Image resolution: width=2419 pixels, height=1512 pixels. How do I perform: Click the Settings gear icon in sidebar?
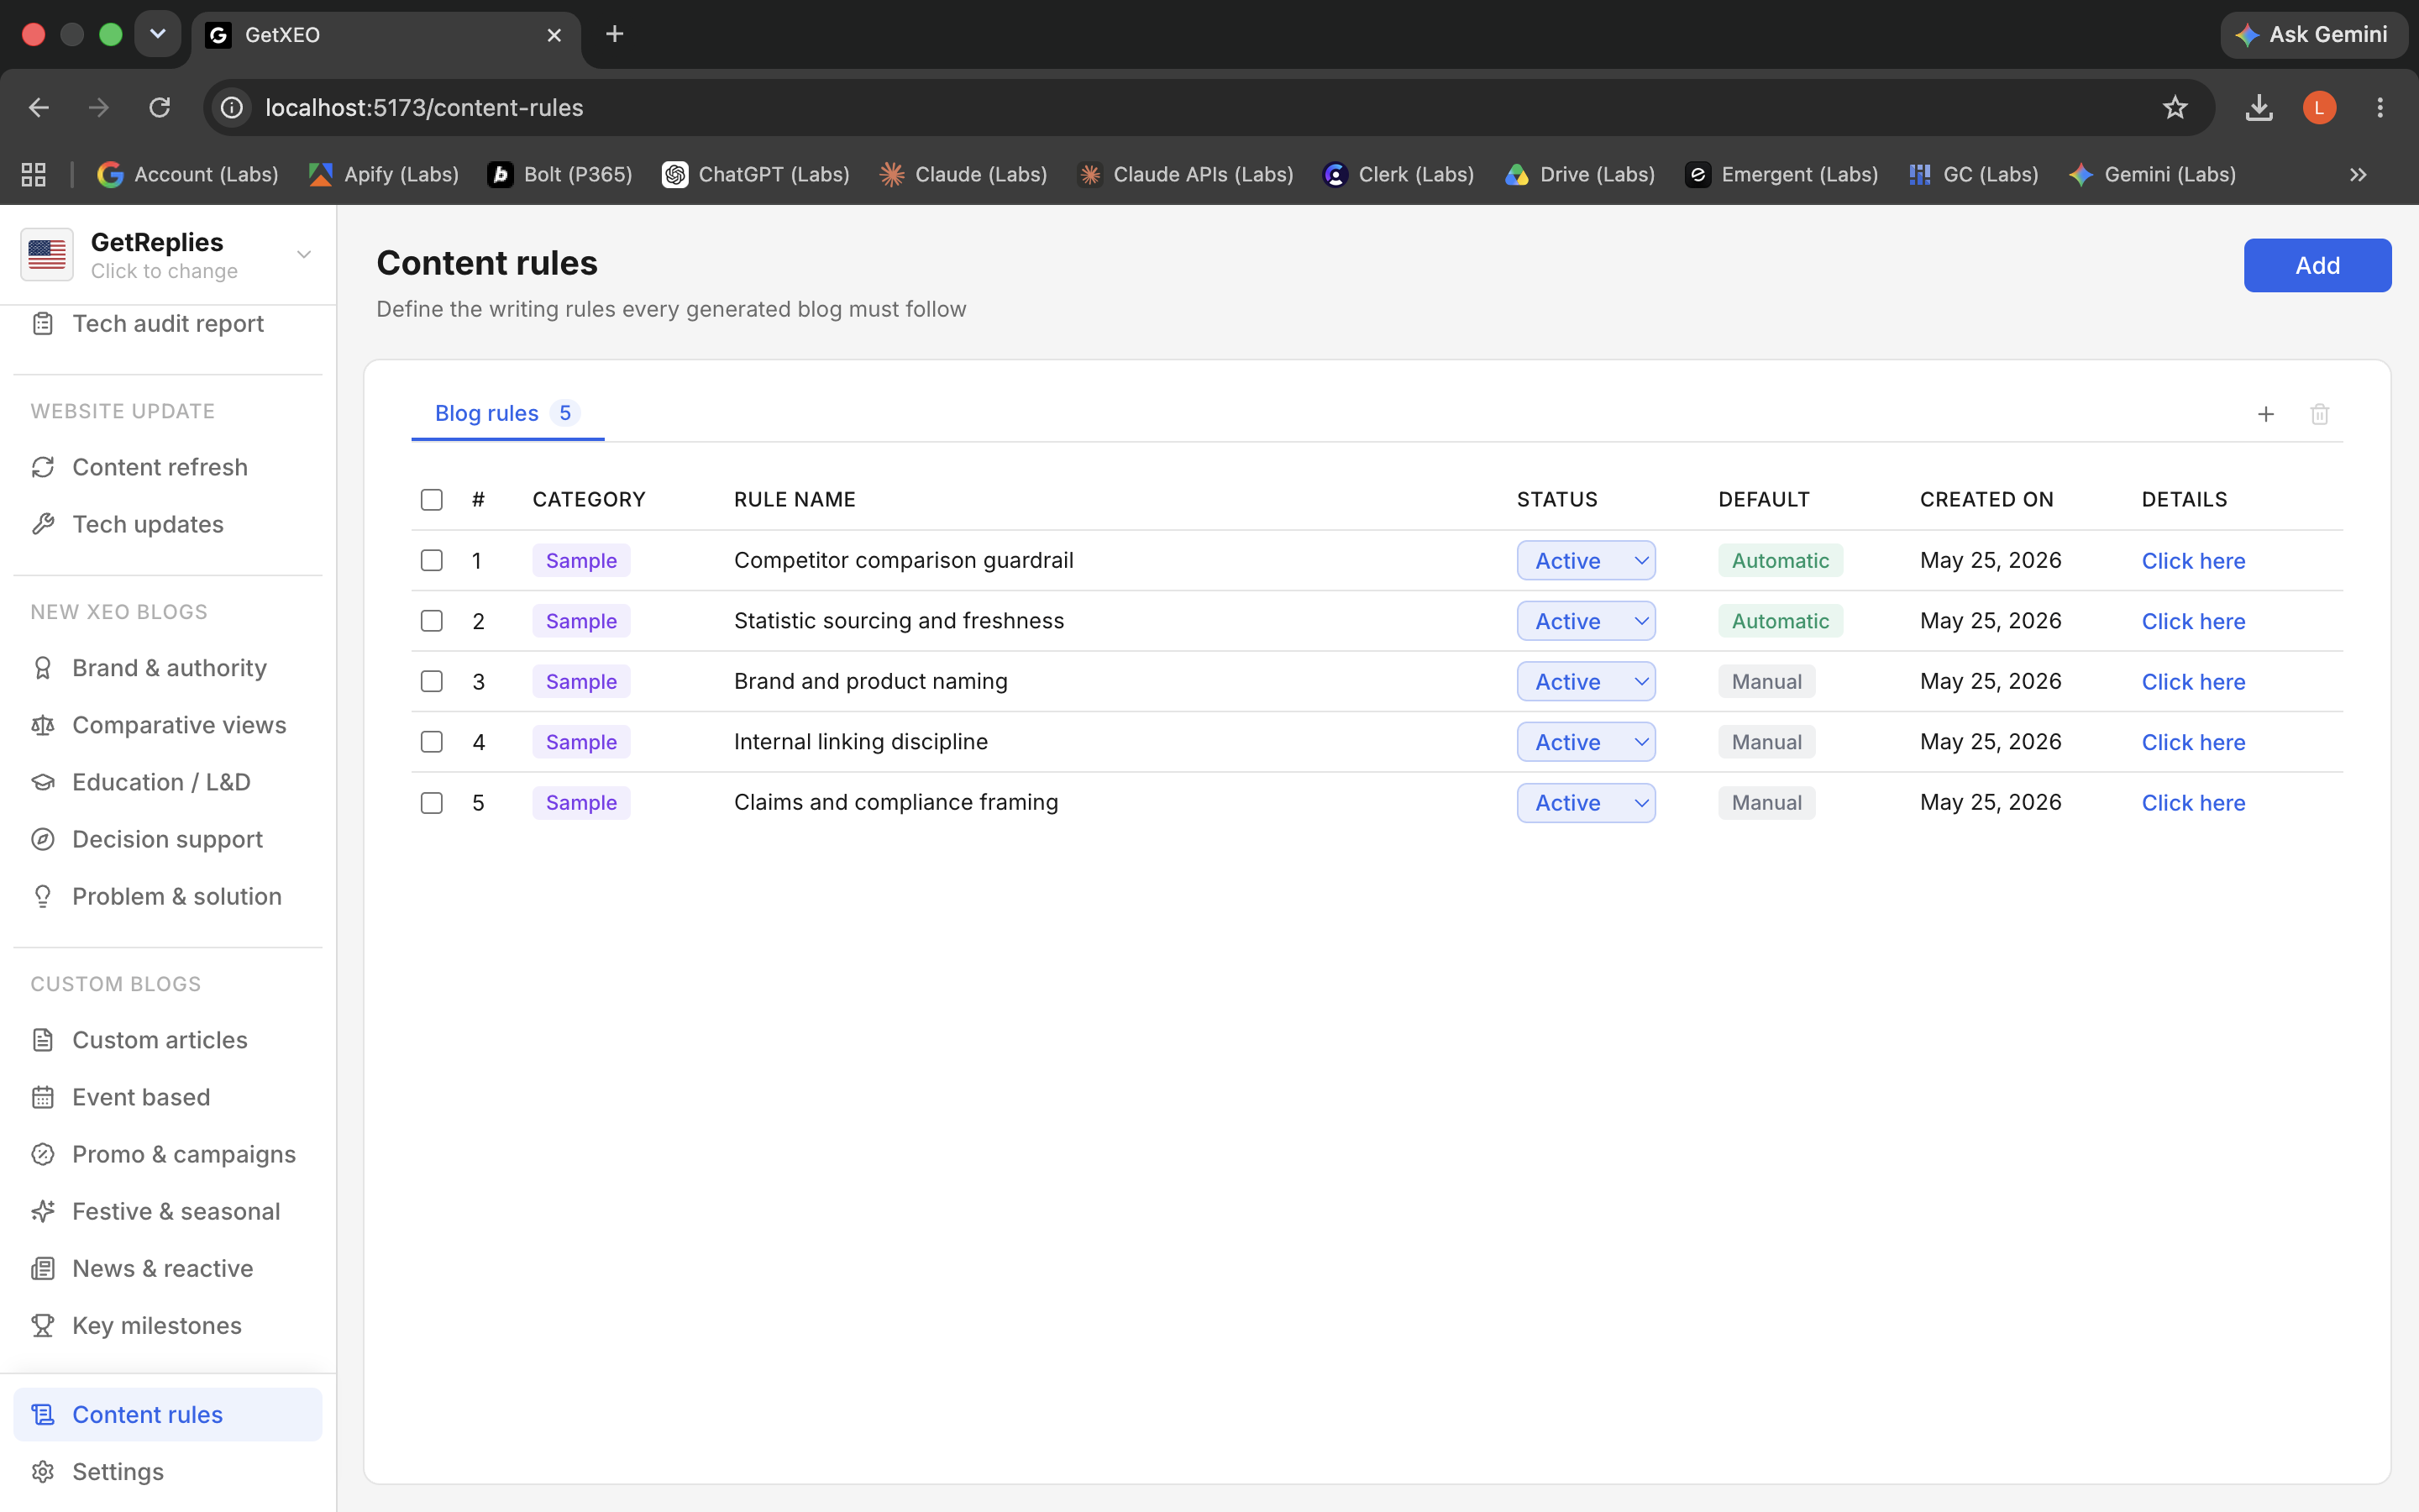43,1471
